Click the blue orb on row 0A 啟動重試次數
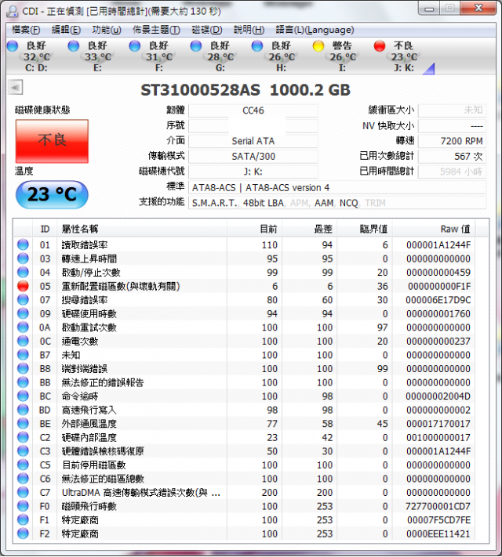 pyautogui.click(x=23, y=327)
